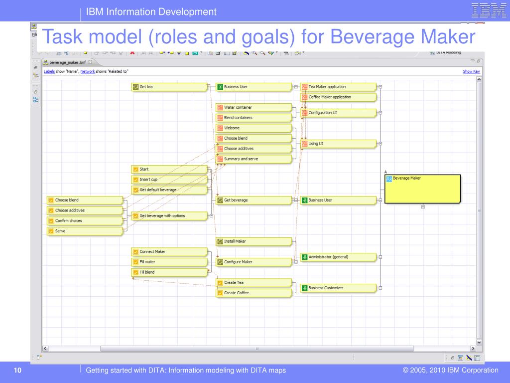
Task: Open the Labels link
Action: pos(49,71)
